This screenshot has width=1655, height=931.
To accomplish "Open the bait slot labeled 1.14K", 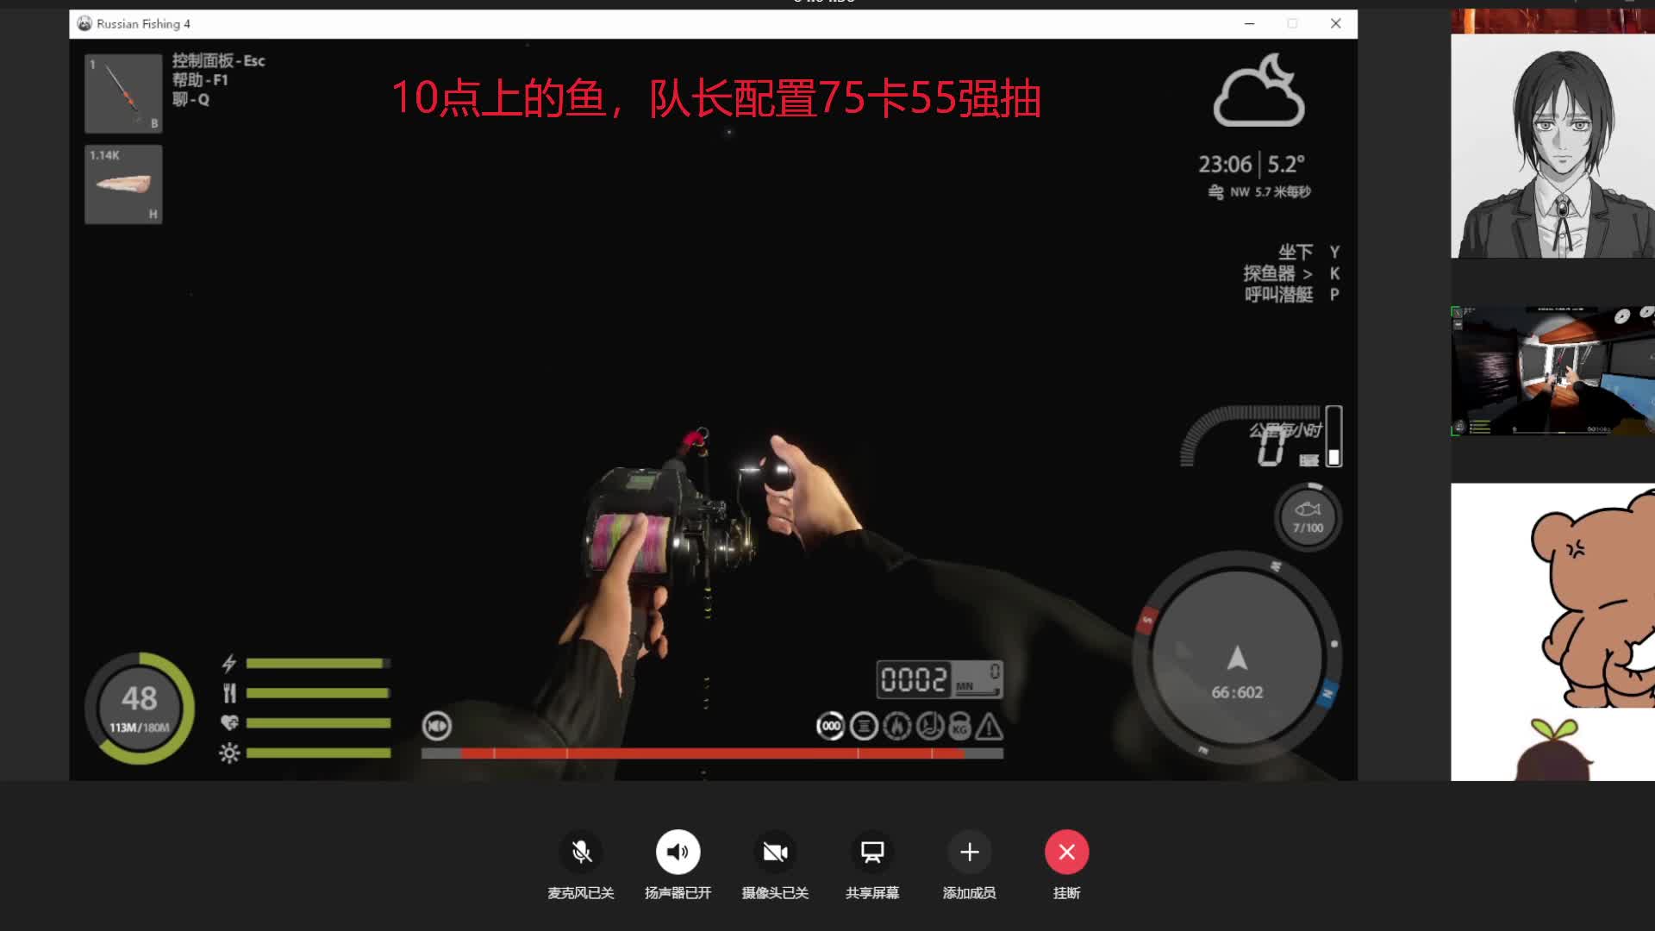I will (122, 184).
